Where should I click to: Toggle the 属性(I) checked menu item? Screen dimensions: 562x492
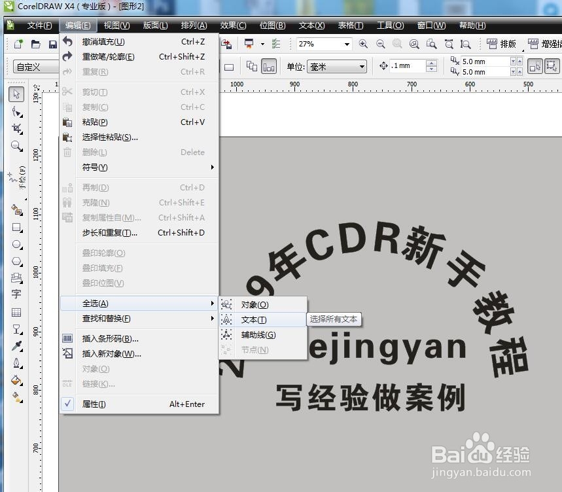(x=140, y=404)
